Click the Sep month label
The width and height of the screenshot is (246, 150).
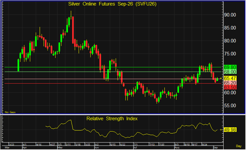216,148
